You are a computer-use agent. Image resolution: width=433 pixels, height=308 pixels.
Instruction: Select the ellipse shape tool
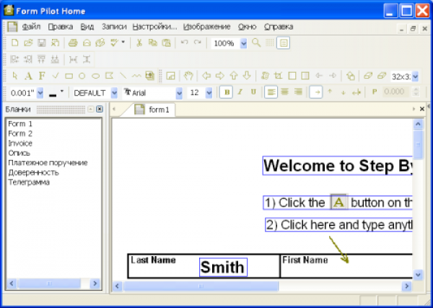pos(95,76)
